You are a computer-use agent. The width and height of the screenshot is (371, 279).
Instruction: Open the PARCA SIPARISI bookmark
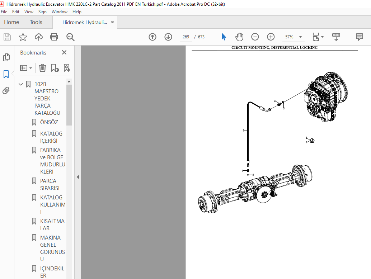click(x=50, y=184)
